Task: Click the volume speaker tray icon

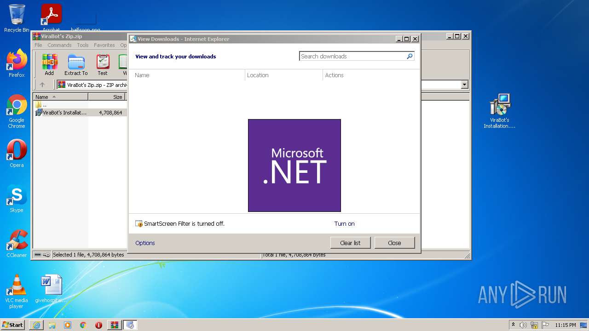Action: [523, 325]
